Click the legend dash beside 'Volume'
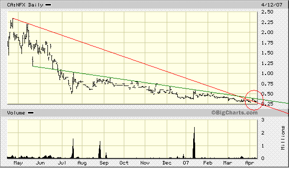Viewport: 289px width, 192px height. point(30,113)
